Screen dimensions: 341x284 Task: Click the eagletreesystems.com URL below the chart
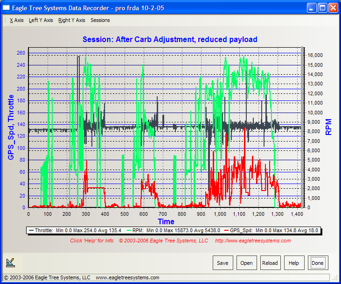[253, 241]
